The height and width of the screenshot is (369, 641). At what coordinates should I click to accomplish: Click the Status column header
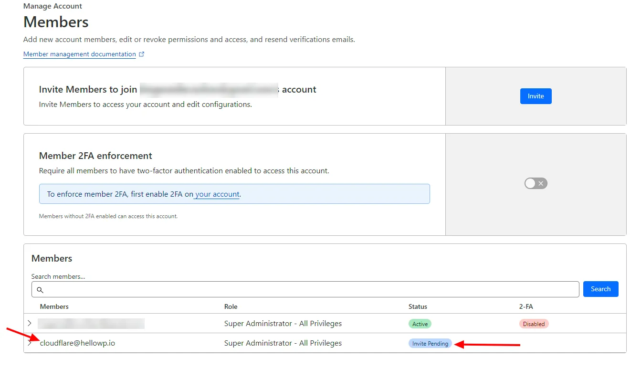418,306
